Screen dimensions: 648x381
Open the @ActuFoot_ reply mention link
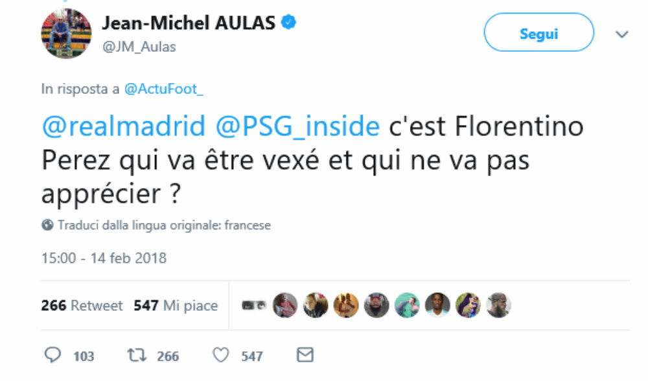(163, 89)
